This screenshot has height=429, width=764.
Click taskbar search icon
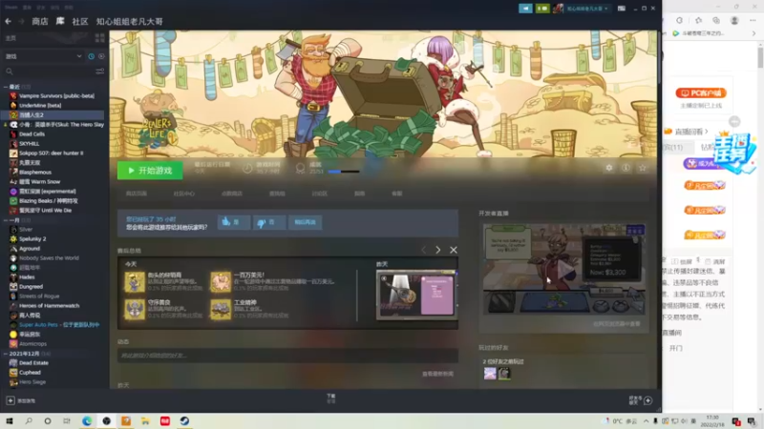pos(29,420)
